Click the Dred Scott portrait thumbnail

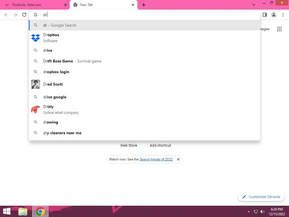(35, 84)
